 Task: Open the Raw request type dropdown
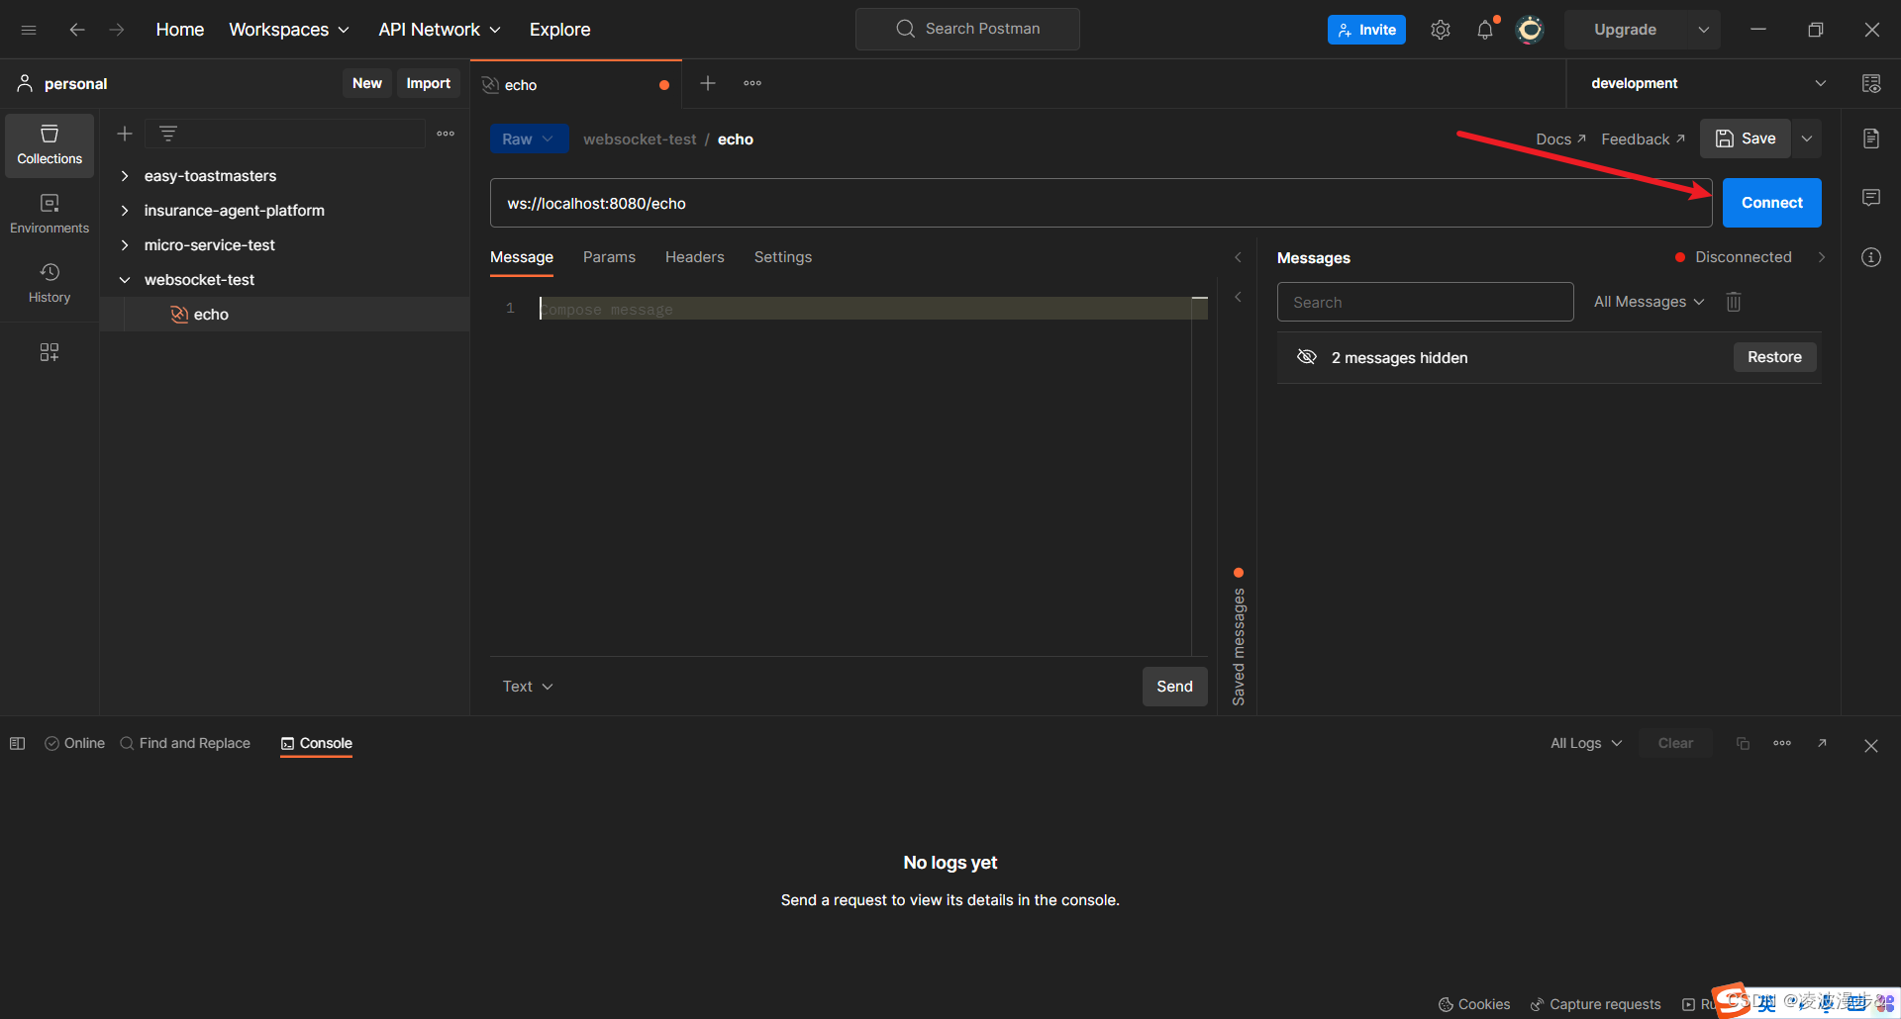(529, 139)
